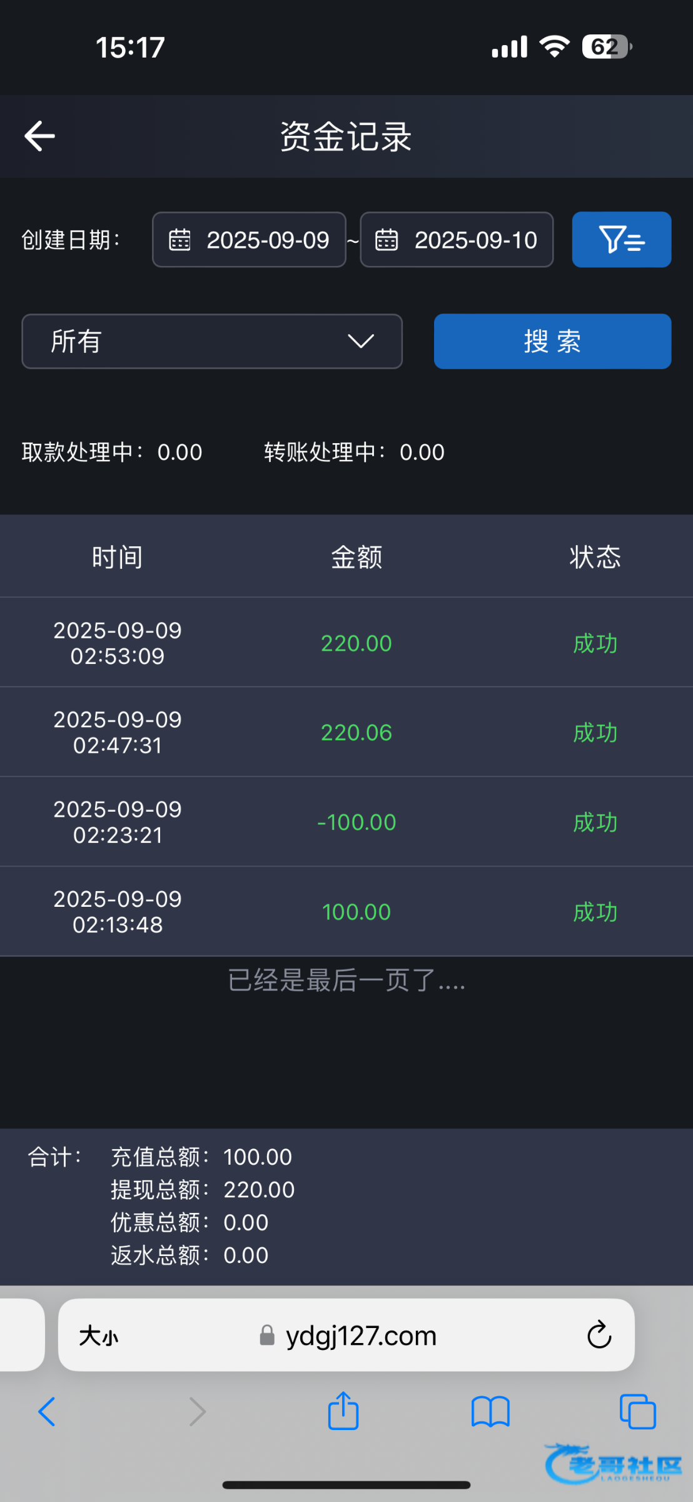The width and height of the screenshot is (693, 1502).
Task: Go back in Safari browser history
Action: click(47, 1412)
